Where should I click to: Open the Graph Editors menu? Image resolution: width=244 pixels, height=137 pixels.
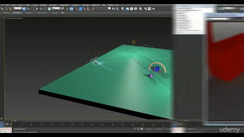click(x=64, y=5)
